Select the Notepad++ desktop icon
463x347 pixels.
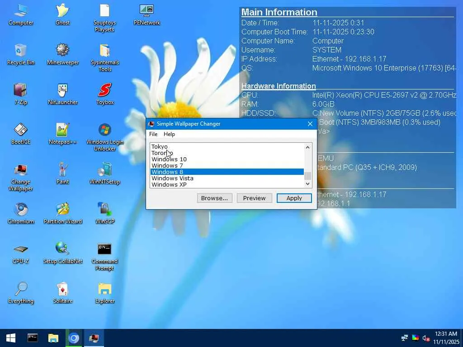pos(62,134)
